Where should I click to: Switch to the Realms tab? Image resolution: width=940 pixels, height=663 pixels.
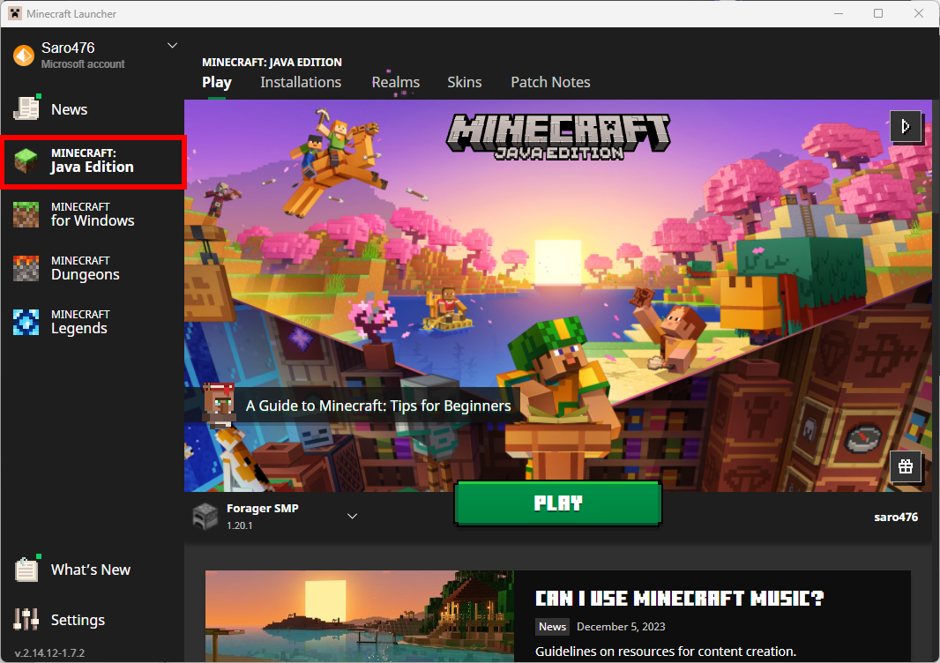click(x=396, y=82)
